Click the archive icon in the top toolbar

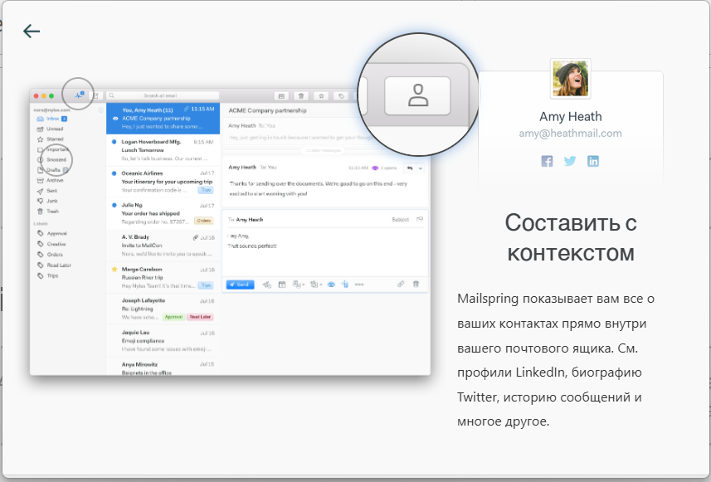[281, 96]
